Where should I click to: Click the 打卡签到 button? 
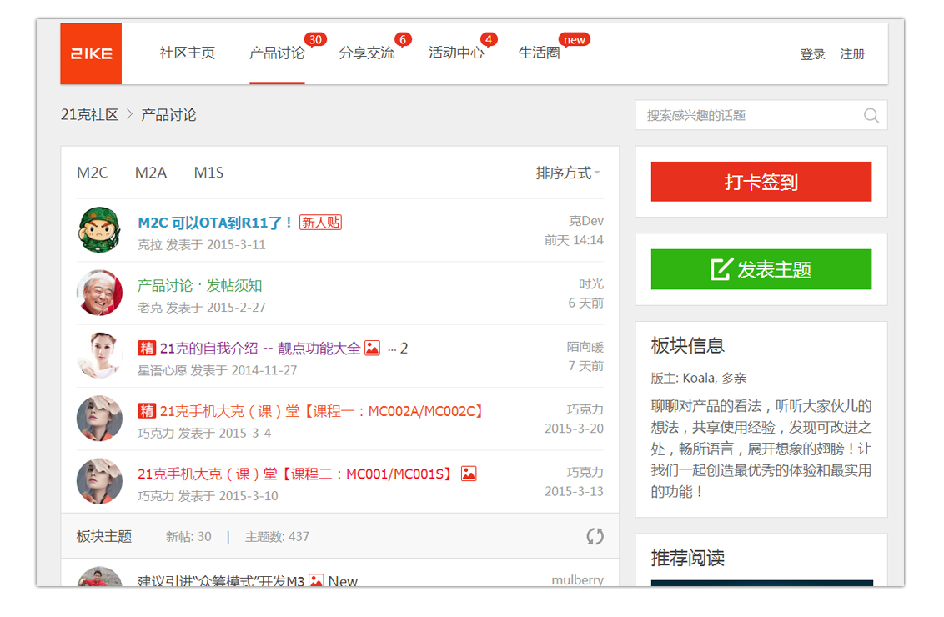point(760,181)
